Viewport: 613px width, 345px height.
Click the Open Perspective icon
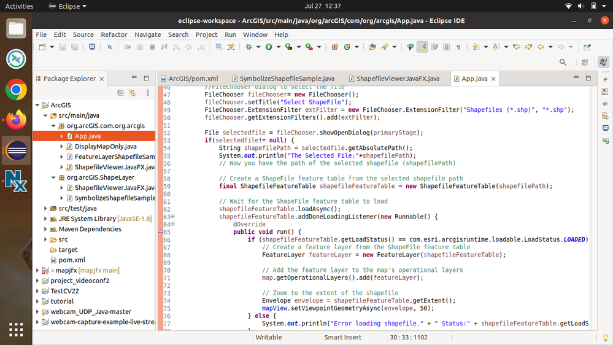(x=585, y=62)
